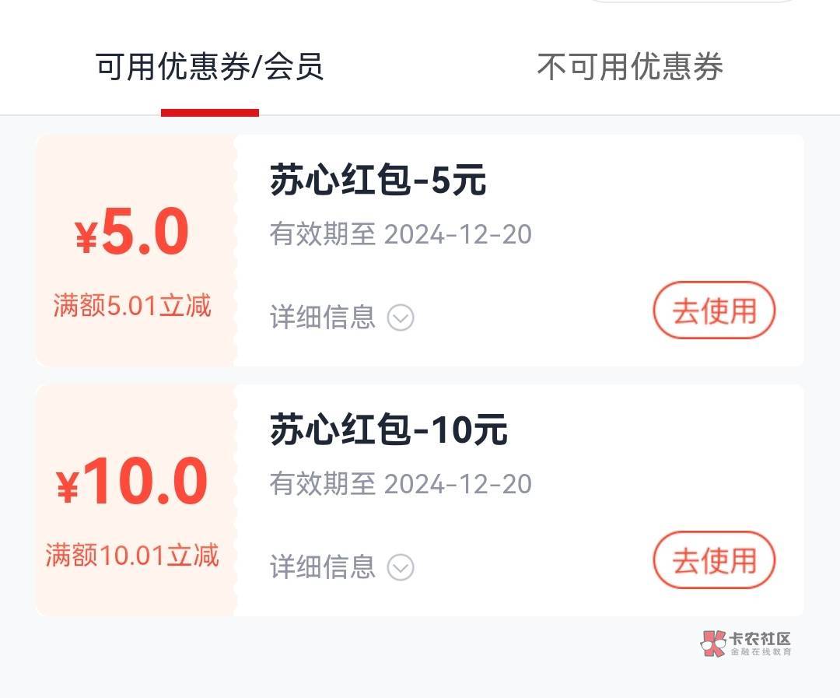840x698 pixels.
Task: Select the 苏心红包-10元 coupon title
Action: click(x=388, y=430)
